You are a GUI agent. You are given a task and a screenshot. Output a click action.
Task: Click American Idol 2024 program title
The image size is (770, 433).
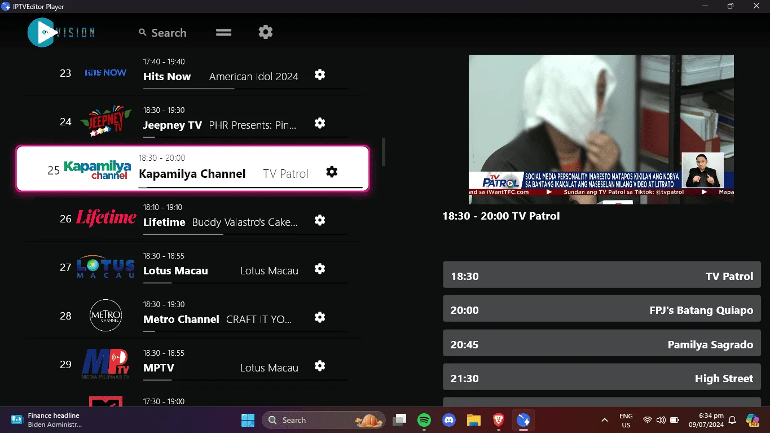[254, 77]
